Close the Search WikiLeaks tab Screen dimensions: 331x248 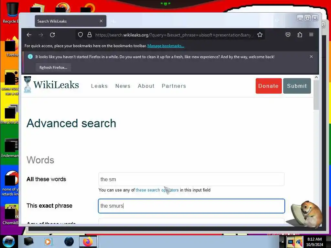[x=101, y=21]
